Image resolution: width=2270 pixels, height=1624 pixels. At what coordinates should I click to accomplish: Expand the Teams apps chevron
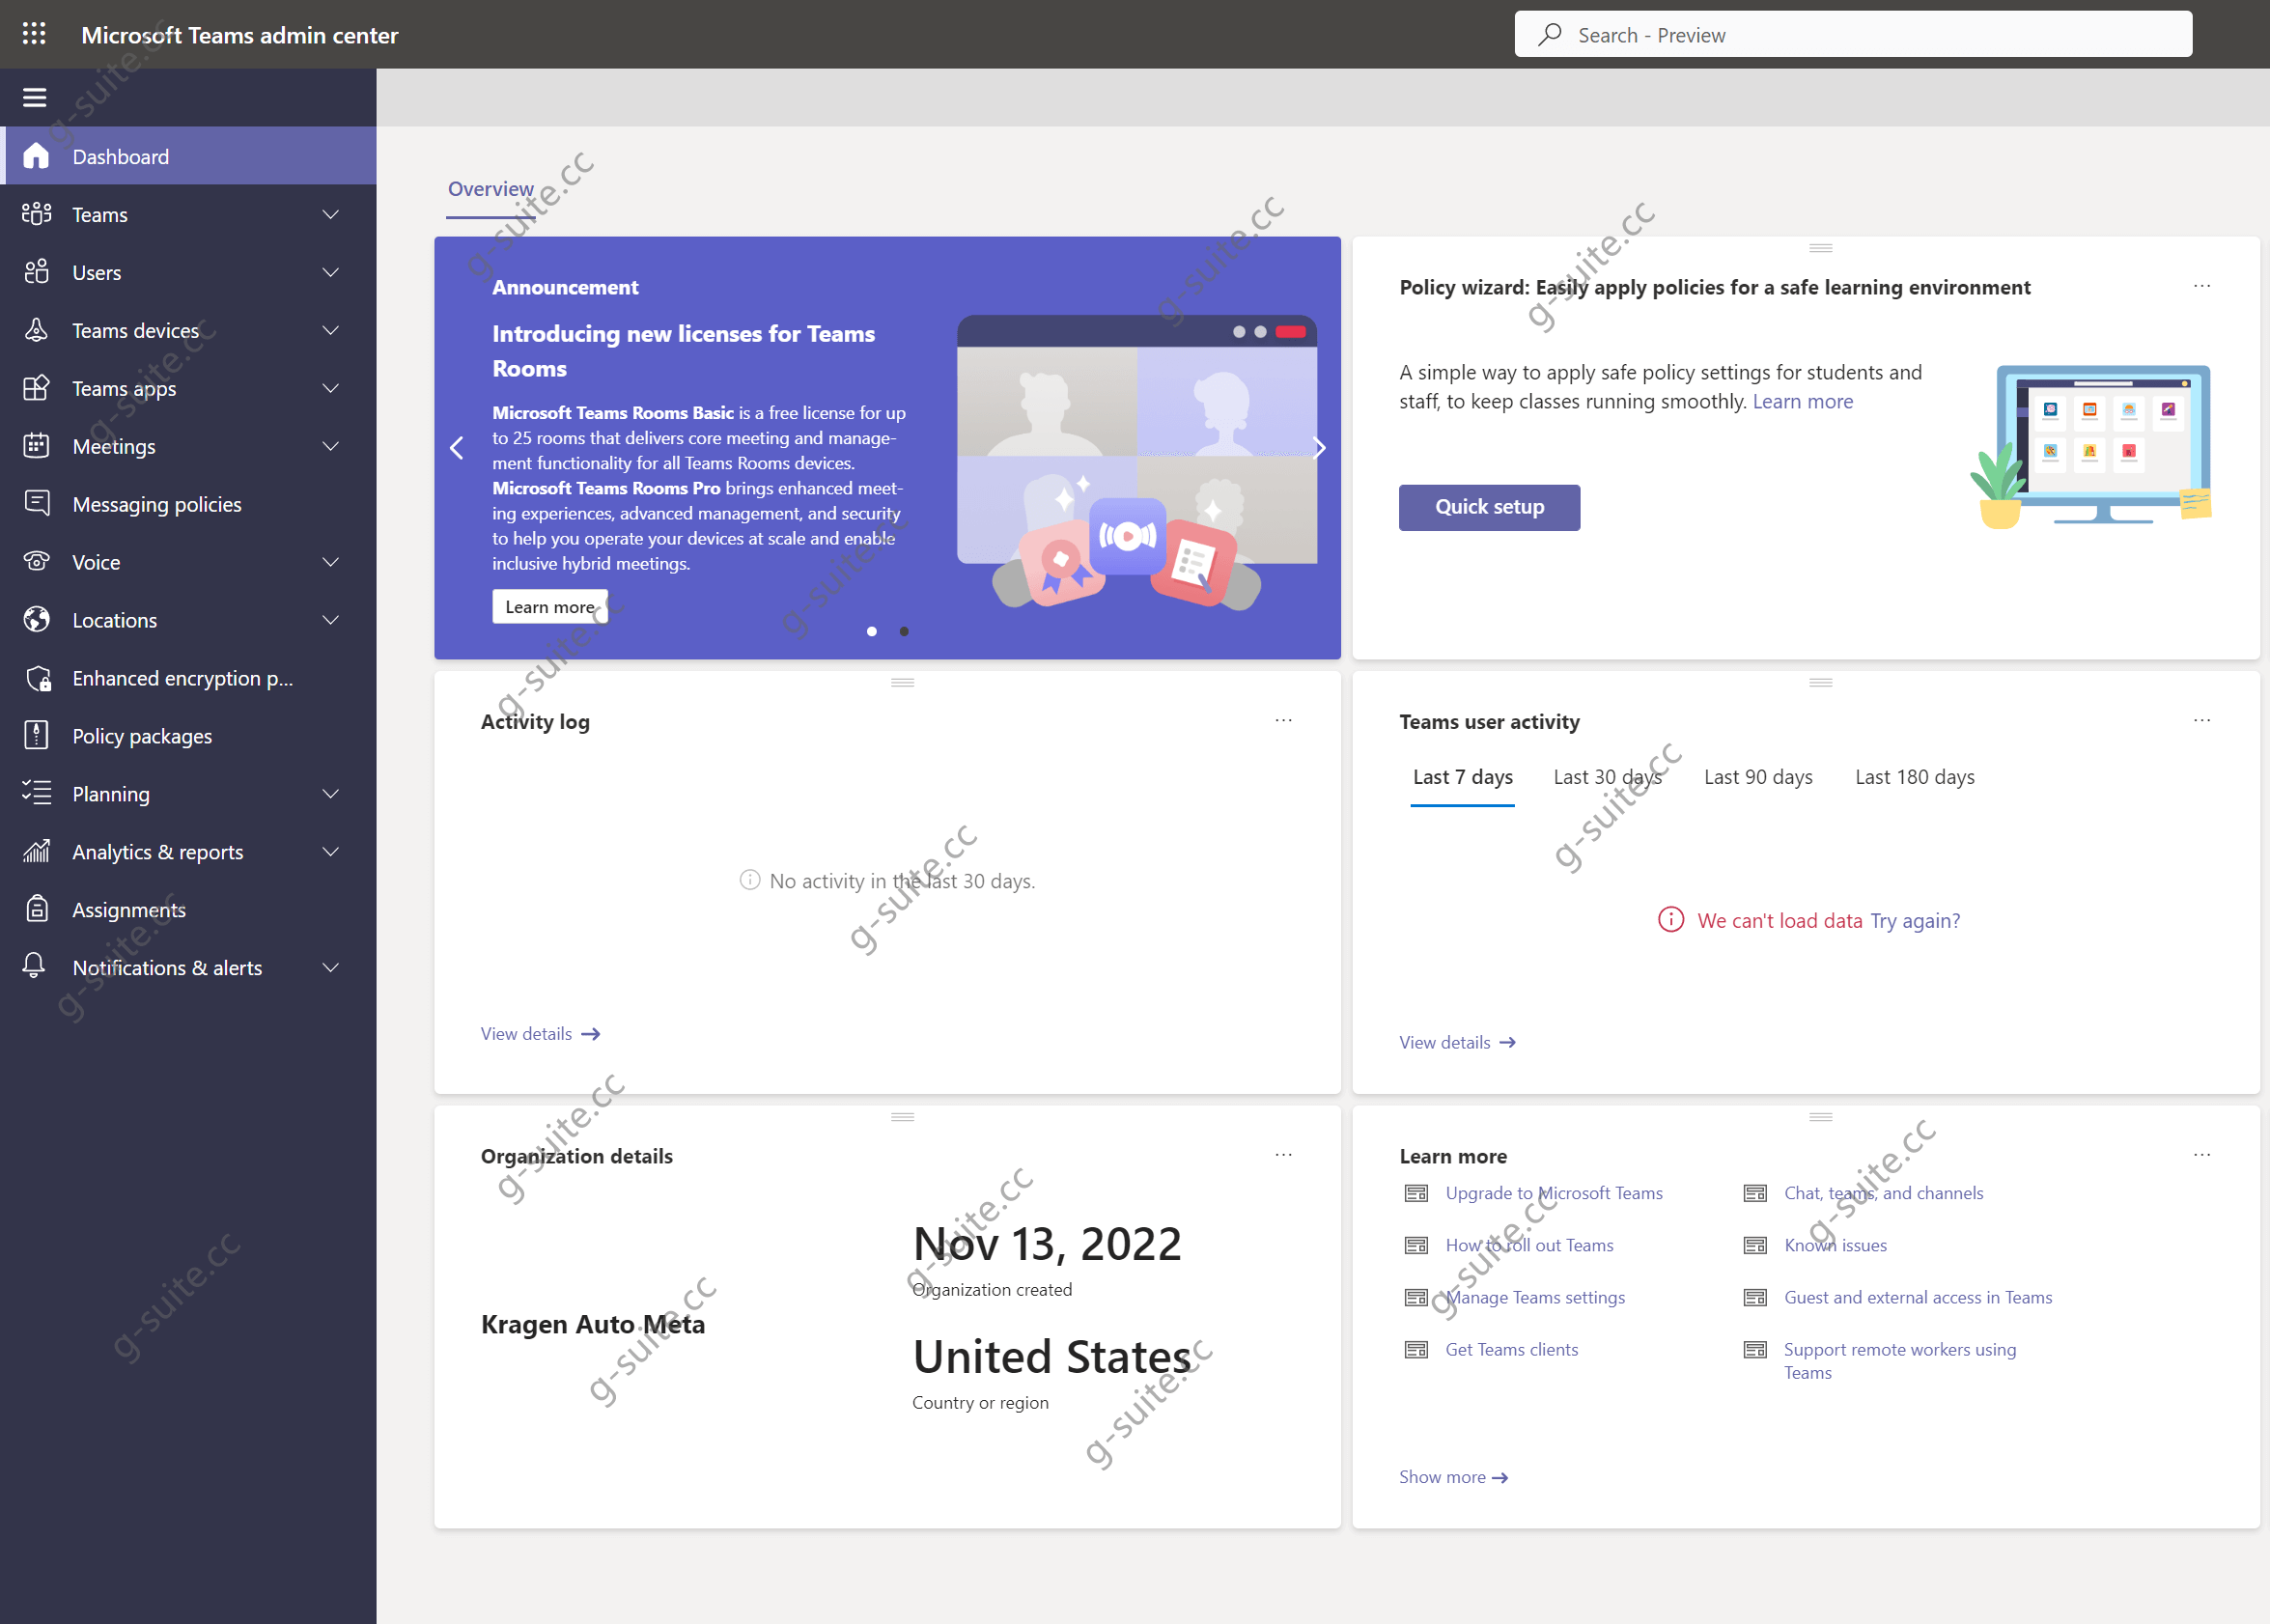coord(331,388)
